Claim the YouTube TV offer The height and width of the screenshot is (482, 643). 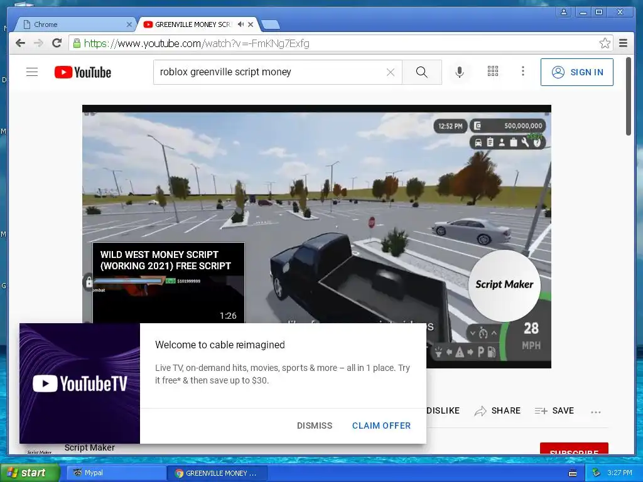point(381,426)
